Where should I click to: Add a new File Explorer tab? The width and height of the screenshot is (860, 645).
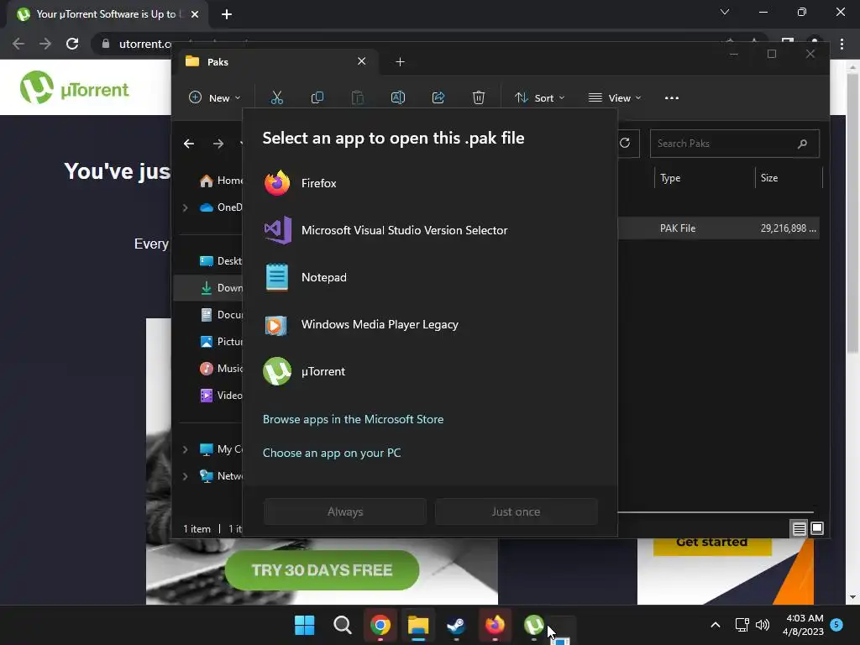(401, 62)
